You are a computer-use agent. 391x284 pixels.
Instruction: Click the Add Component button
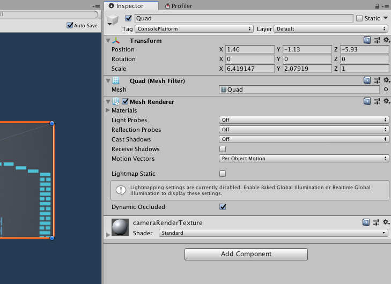(x=246, y=254)
